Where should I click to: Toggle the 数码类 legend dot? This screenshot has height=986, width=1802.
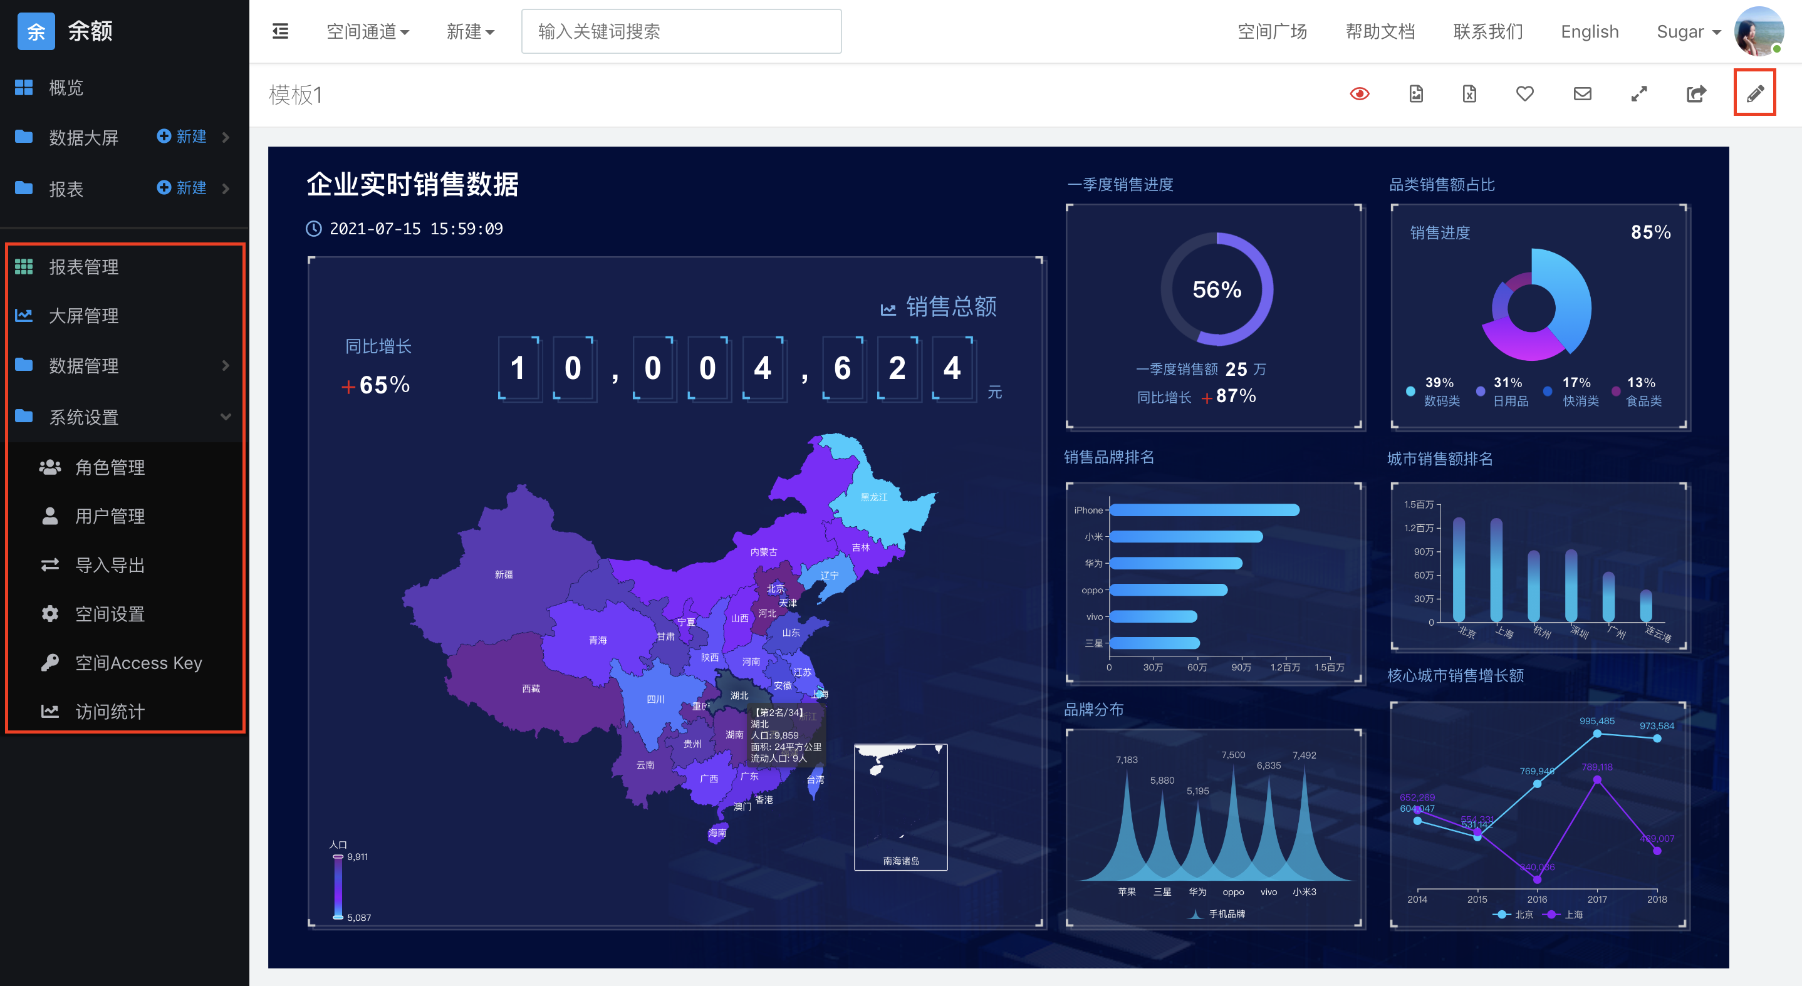pos(1410,391)
